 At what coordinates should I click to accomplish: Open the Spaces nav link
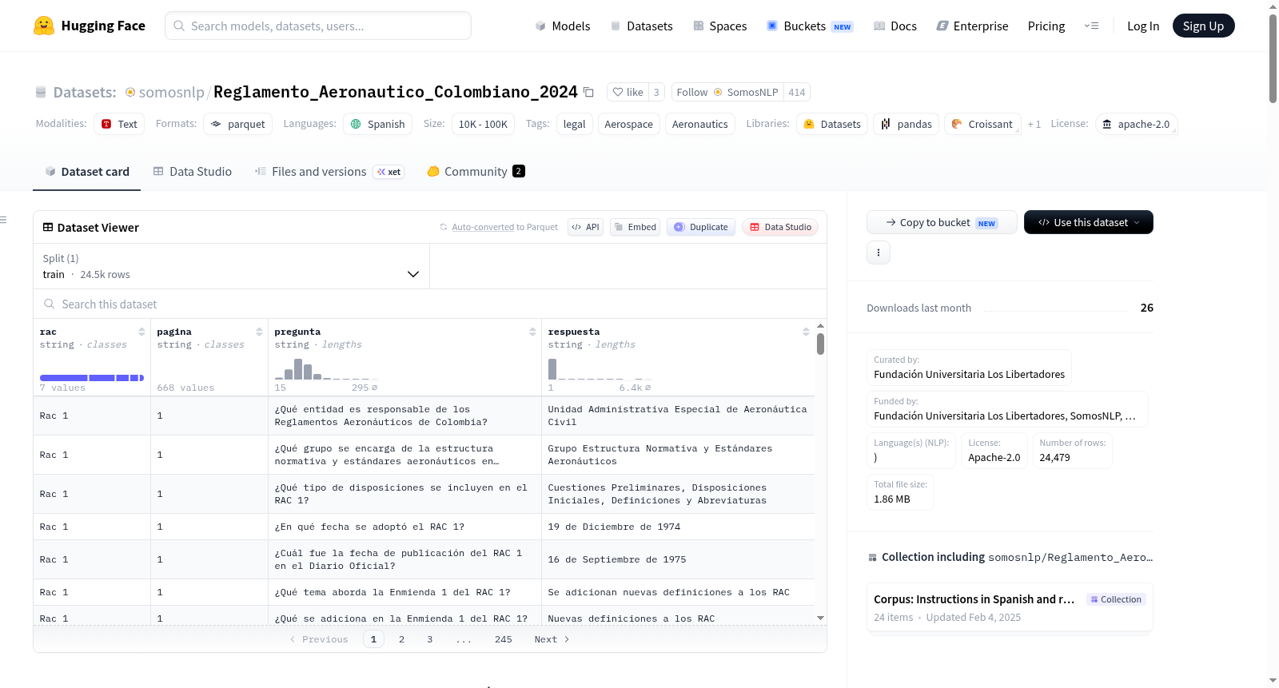pos(719,26)
